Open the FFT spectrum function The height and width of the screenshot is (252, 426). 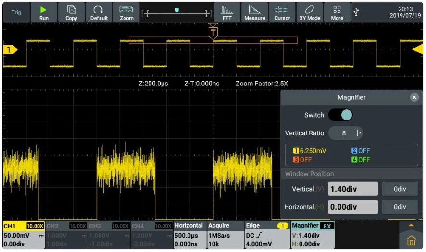227,12
